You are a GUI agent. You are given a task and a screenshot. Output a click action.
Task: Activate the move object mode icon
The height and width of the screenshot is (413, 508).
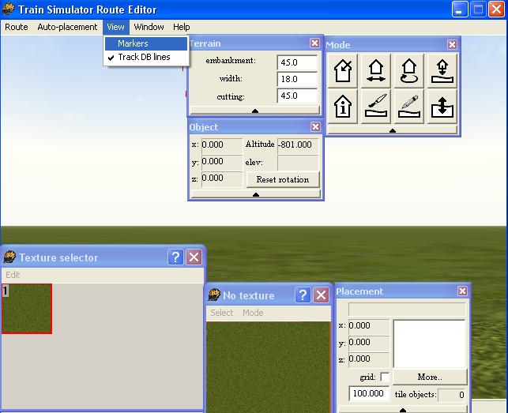tap(376, 71)
